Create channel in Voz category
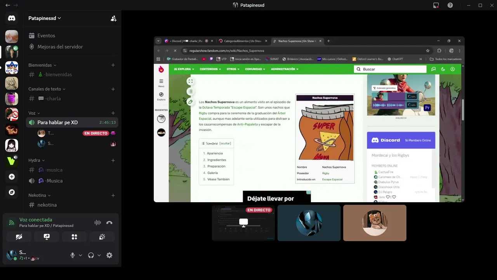This screenshot has width=497, height=280. click(113, 113)
